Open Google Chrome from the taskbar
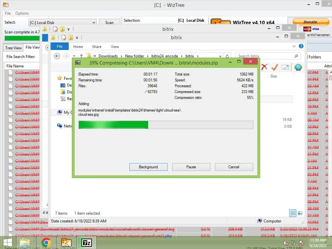Screen dimensions: 332x249 [46, 243]
